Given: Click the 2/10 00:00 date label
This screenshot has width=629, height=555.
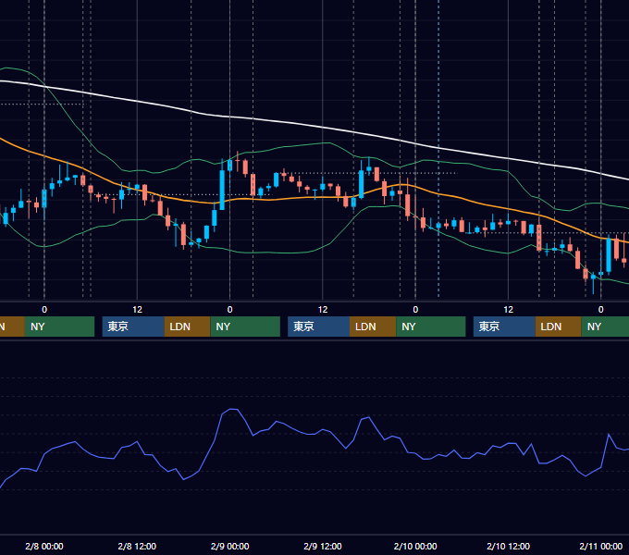Looking at the screenshot, I should 415,546.
